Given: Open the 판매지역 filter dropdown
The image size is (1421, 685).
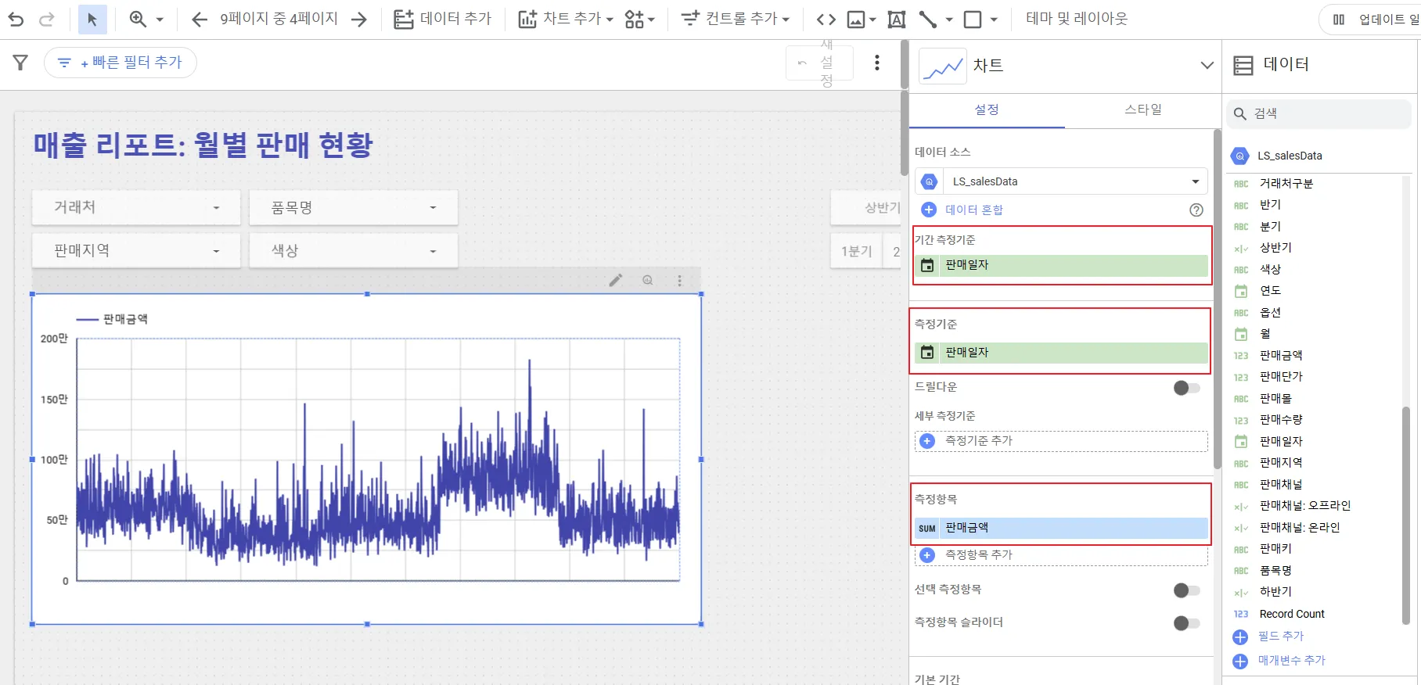Looking at the screenshot, I should 136,250.
